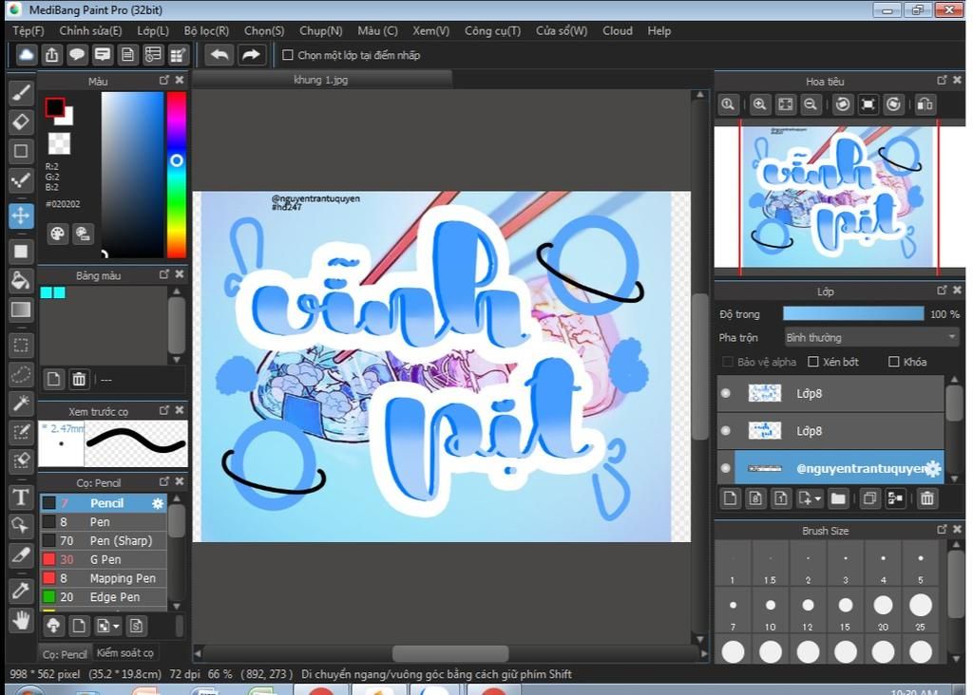973x695 pixels.
Task: Select the Lasso tool
Action: [x=21, y=374]
